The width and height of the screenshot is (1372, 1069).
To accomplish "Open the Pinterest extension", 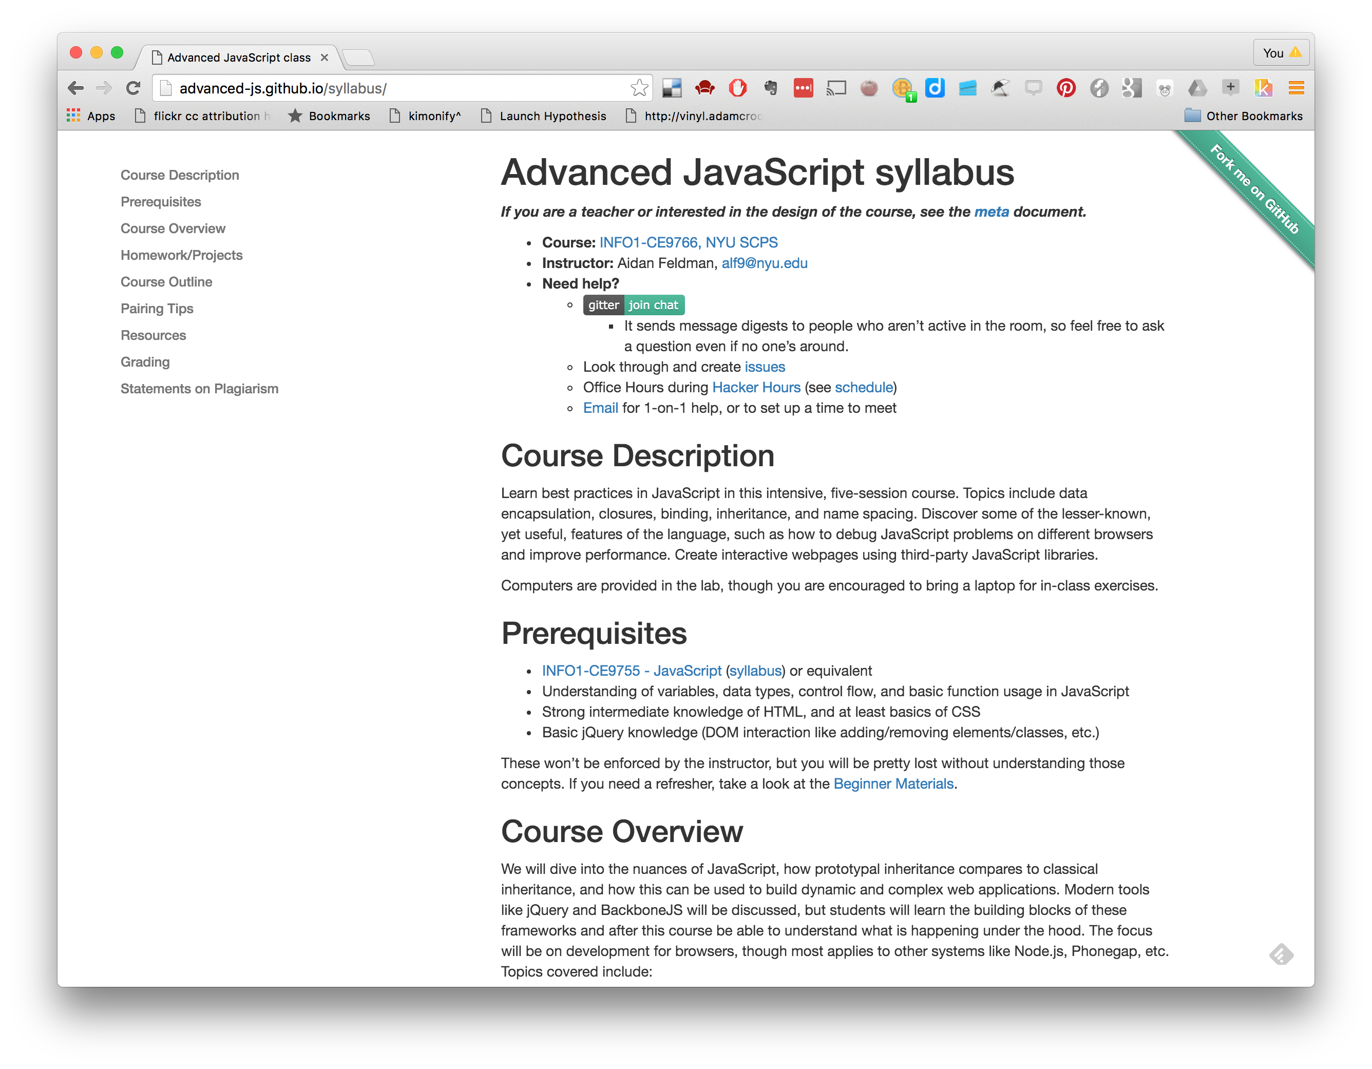I will [x=1066, y=88].
